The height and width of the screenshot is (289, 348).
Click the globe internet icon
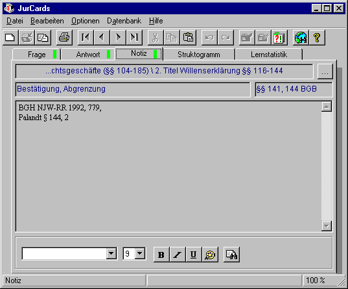[x=301, y=38]
